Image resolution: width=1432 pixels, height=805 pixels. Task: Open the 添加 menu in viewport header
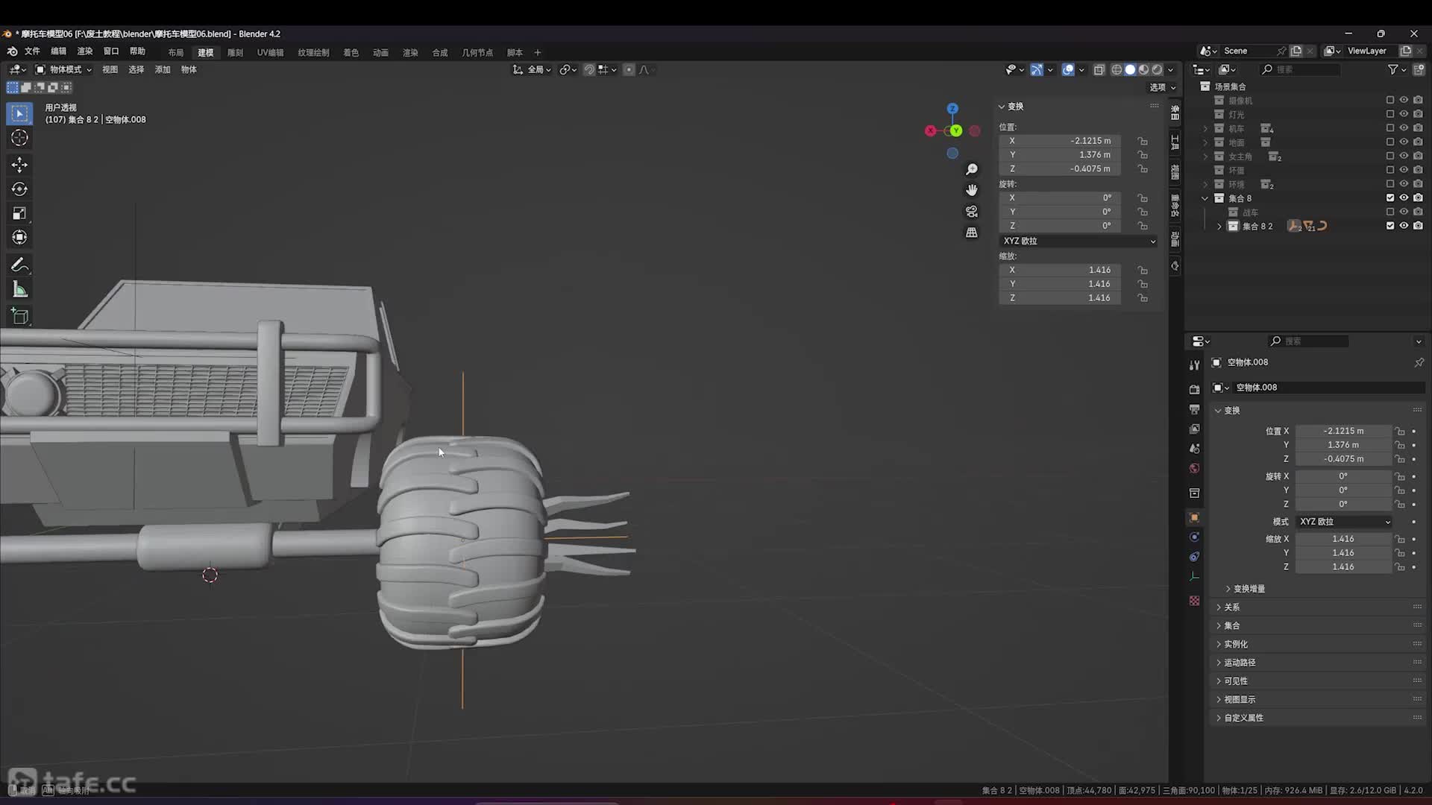[163, 69]
